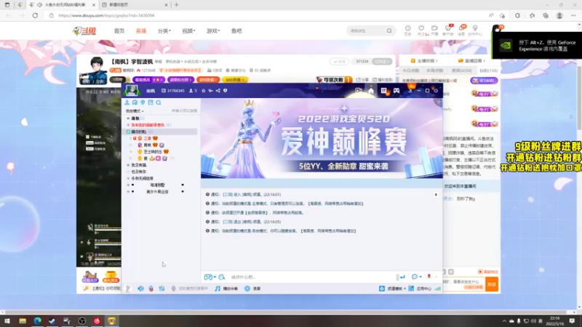The height and width of the screenshot is (327, 582).
Task: Click the 分享 share link under stream title
Action: pyautogui.click(x=362, y=80)
